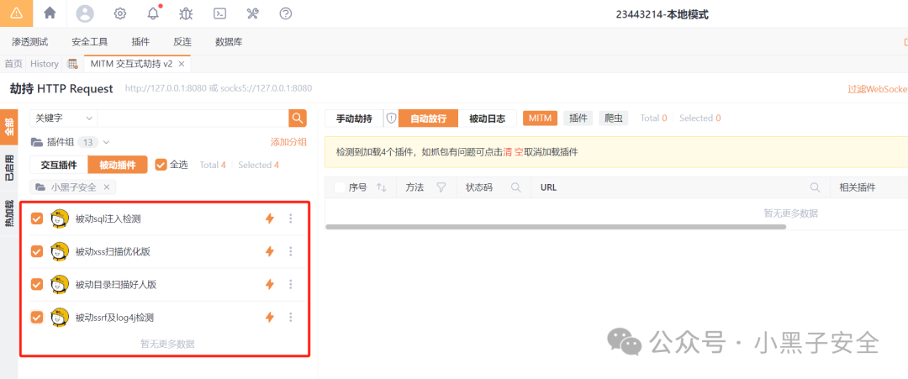Open the 关键字 search type dropdown
Viewport: 908px width, 379px height.
coord(64,118)
